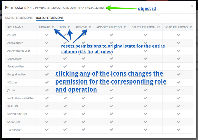
Task: Toggle DELETE RELATION permission for ServerCodeUser
Action: [146, 114]
